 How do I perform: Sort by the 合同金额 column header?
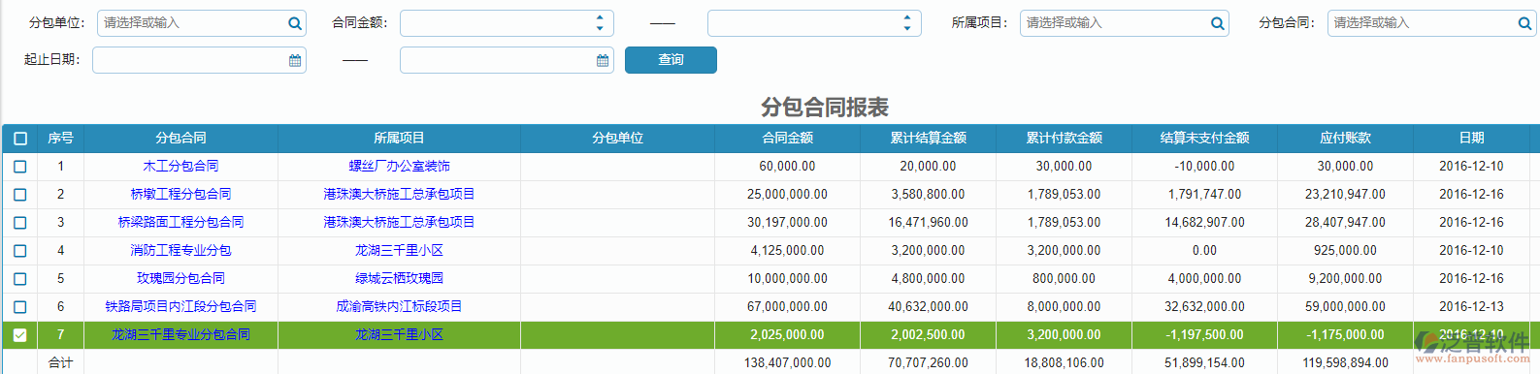[x=788, y=139]
